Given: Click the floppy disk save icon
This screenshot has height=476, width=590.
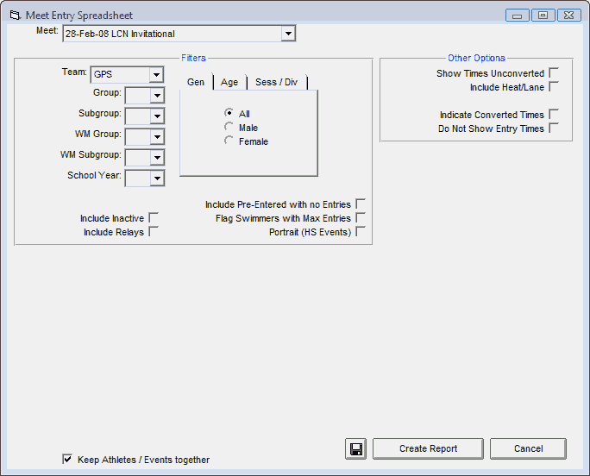Looking at the screenshot, I should pos(355,448).
